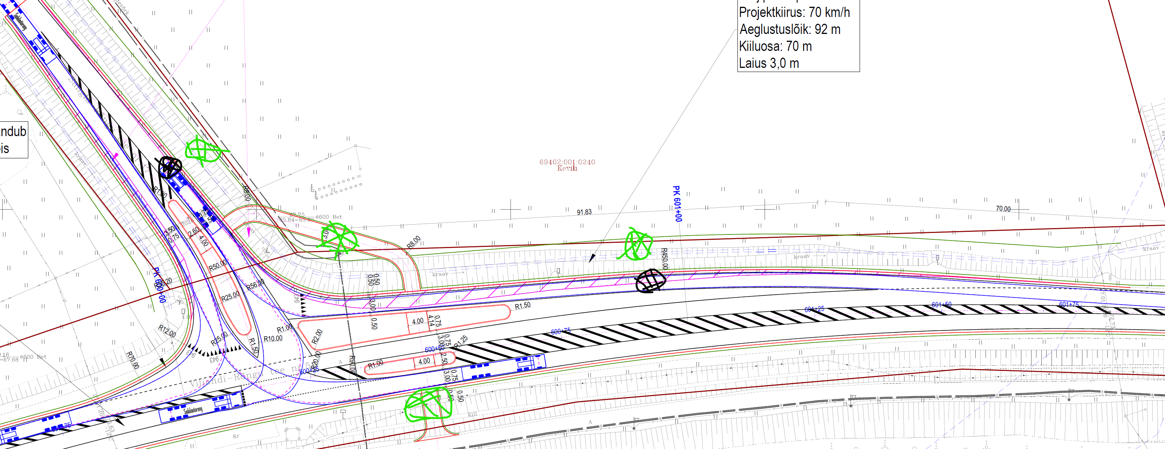The image size is (1165, 449).
Task: Click the 'Projektkiirus: 70 km/h' annotation text
Action: coord(794,13)
